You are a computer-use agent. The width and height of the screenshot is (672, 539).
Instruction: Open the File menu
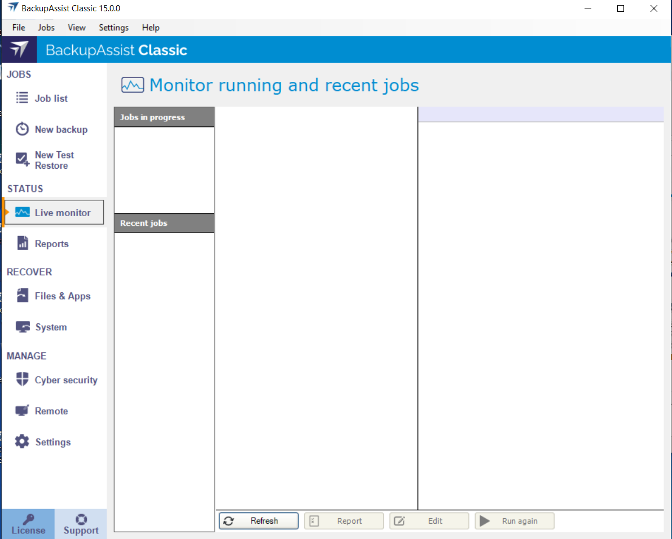19,28
